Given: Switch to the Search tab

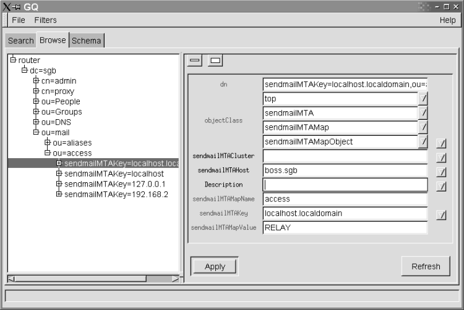Looking at the screenshot, I should (21, 41).
